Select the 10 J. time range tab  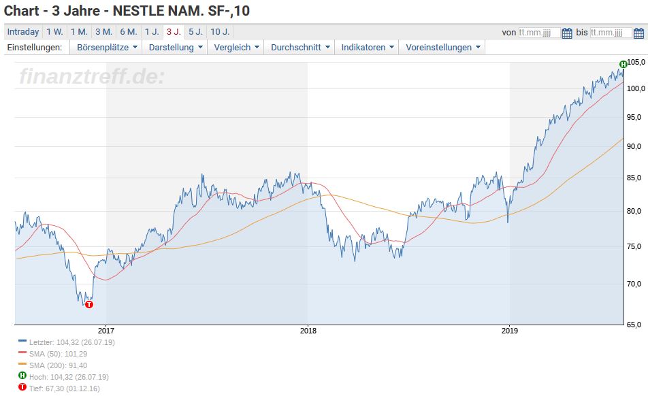point(220,32)
